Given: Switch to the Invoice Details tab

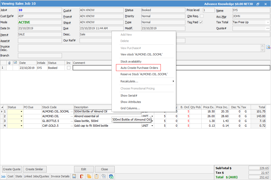Looking at the screenshot, I should coord(60,176).
